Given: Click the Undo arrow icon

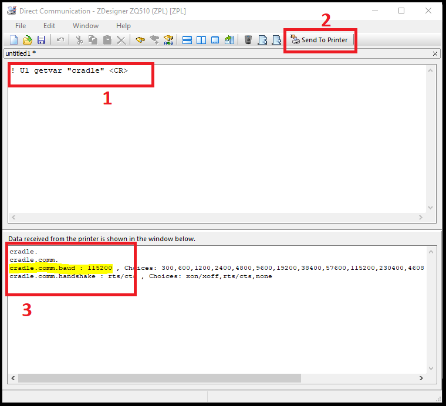Looking at the screenshot, I should click(60, 40).
